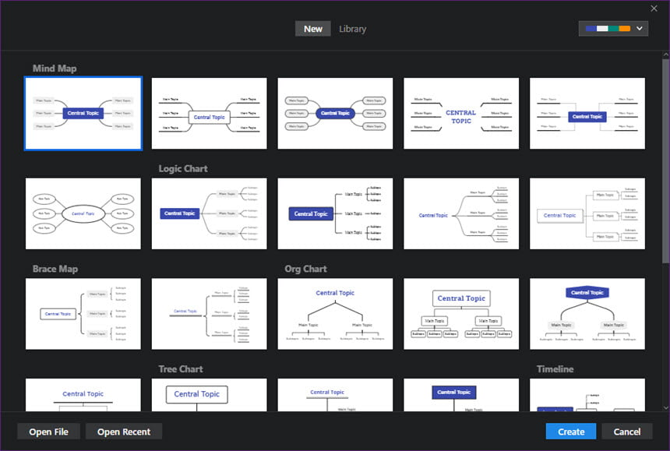Click the scrollbar up arrow
Image resolution: width=670 pixels, height=451 pixels.
tap(666, 55)
